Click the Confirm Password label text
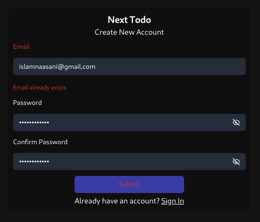The width and height of the screenshot is (260, 222). coord(40,142)
